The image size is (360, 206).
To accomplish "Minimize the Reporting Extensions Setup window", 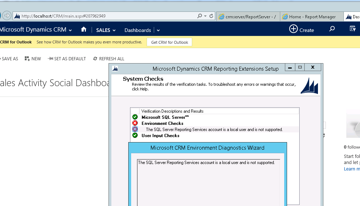I will coord(290,67).
